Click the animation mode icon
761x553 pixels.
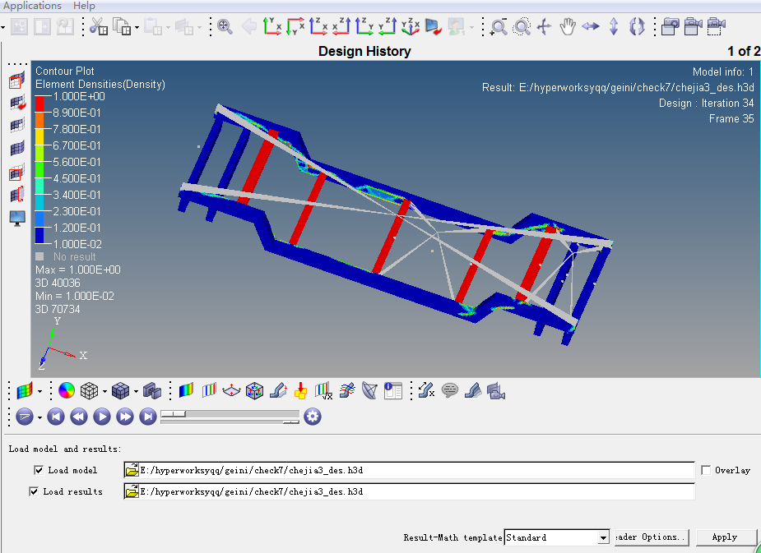coord(25,417)
